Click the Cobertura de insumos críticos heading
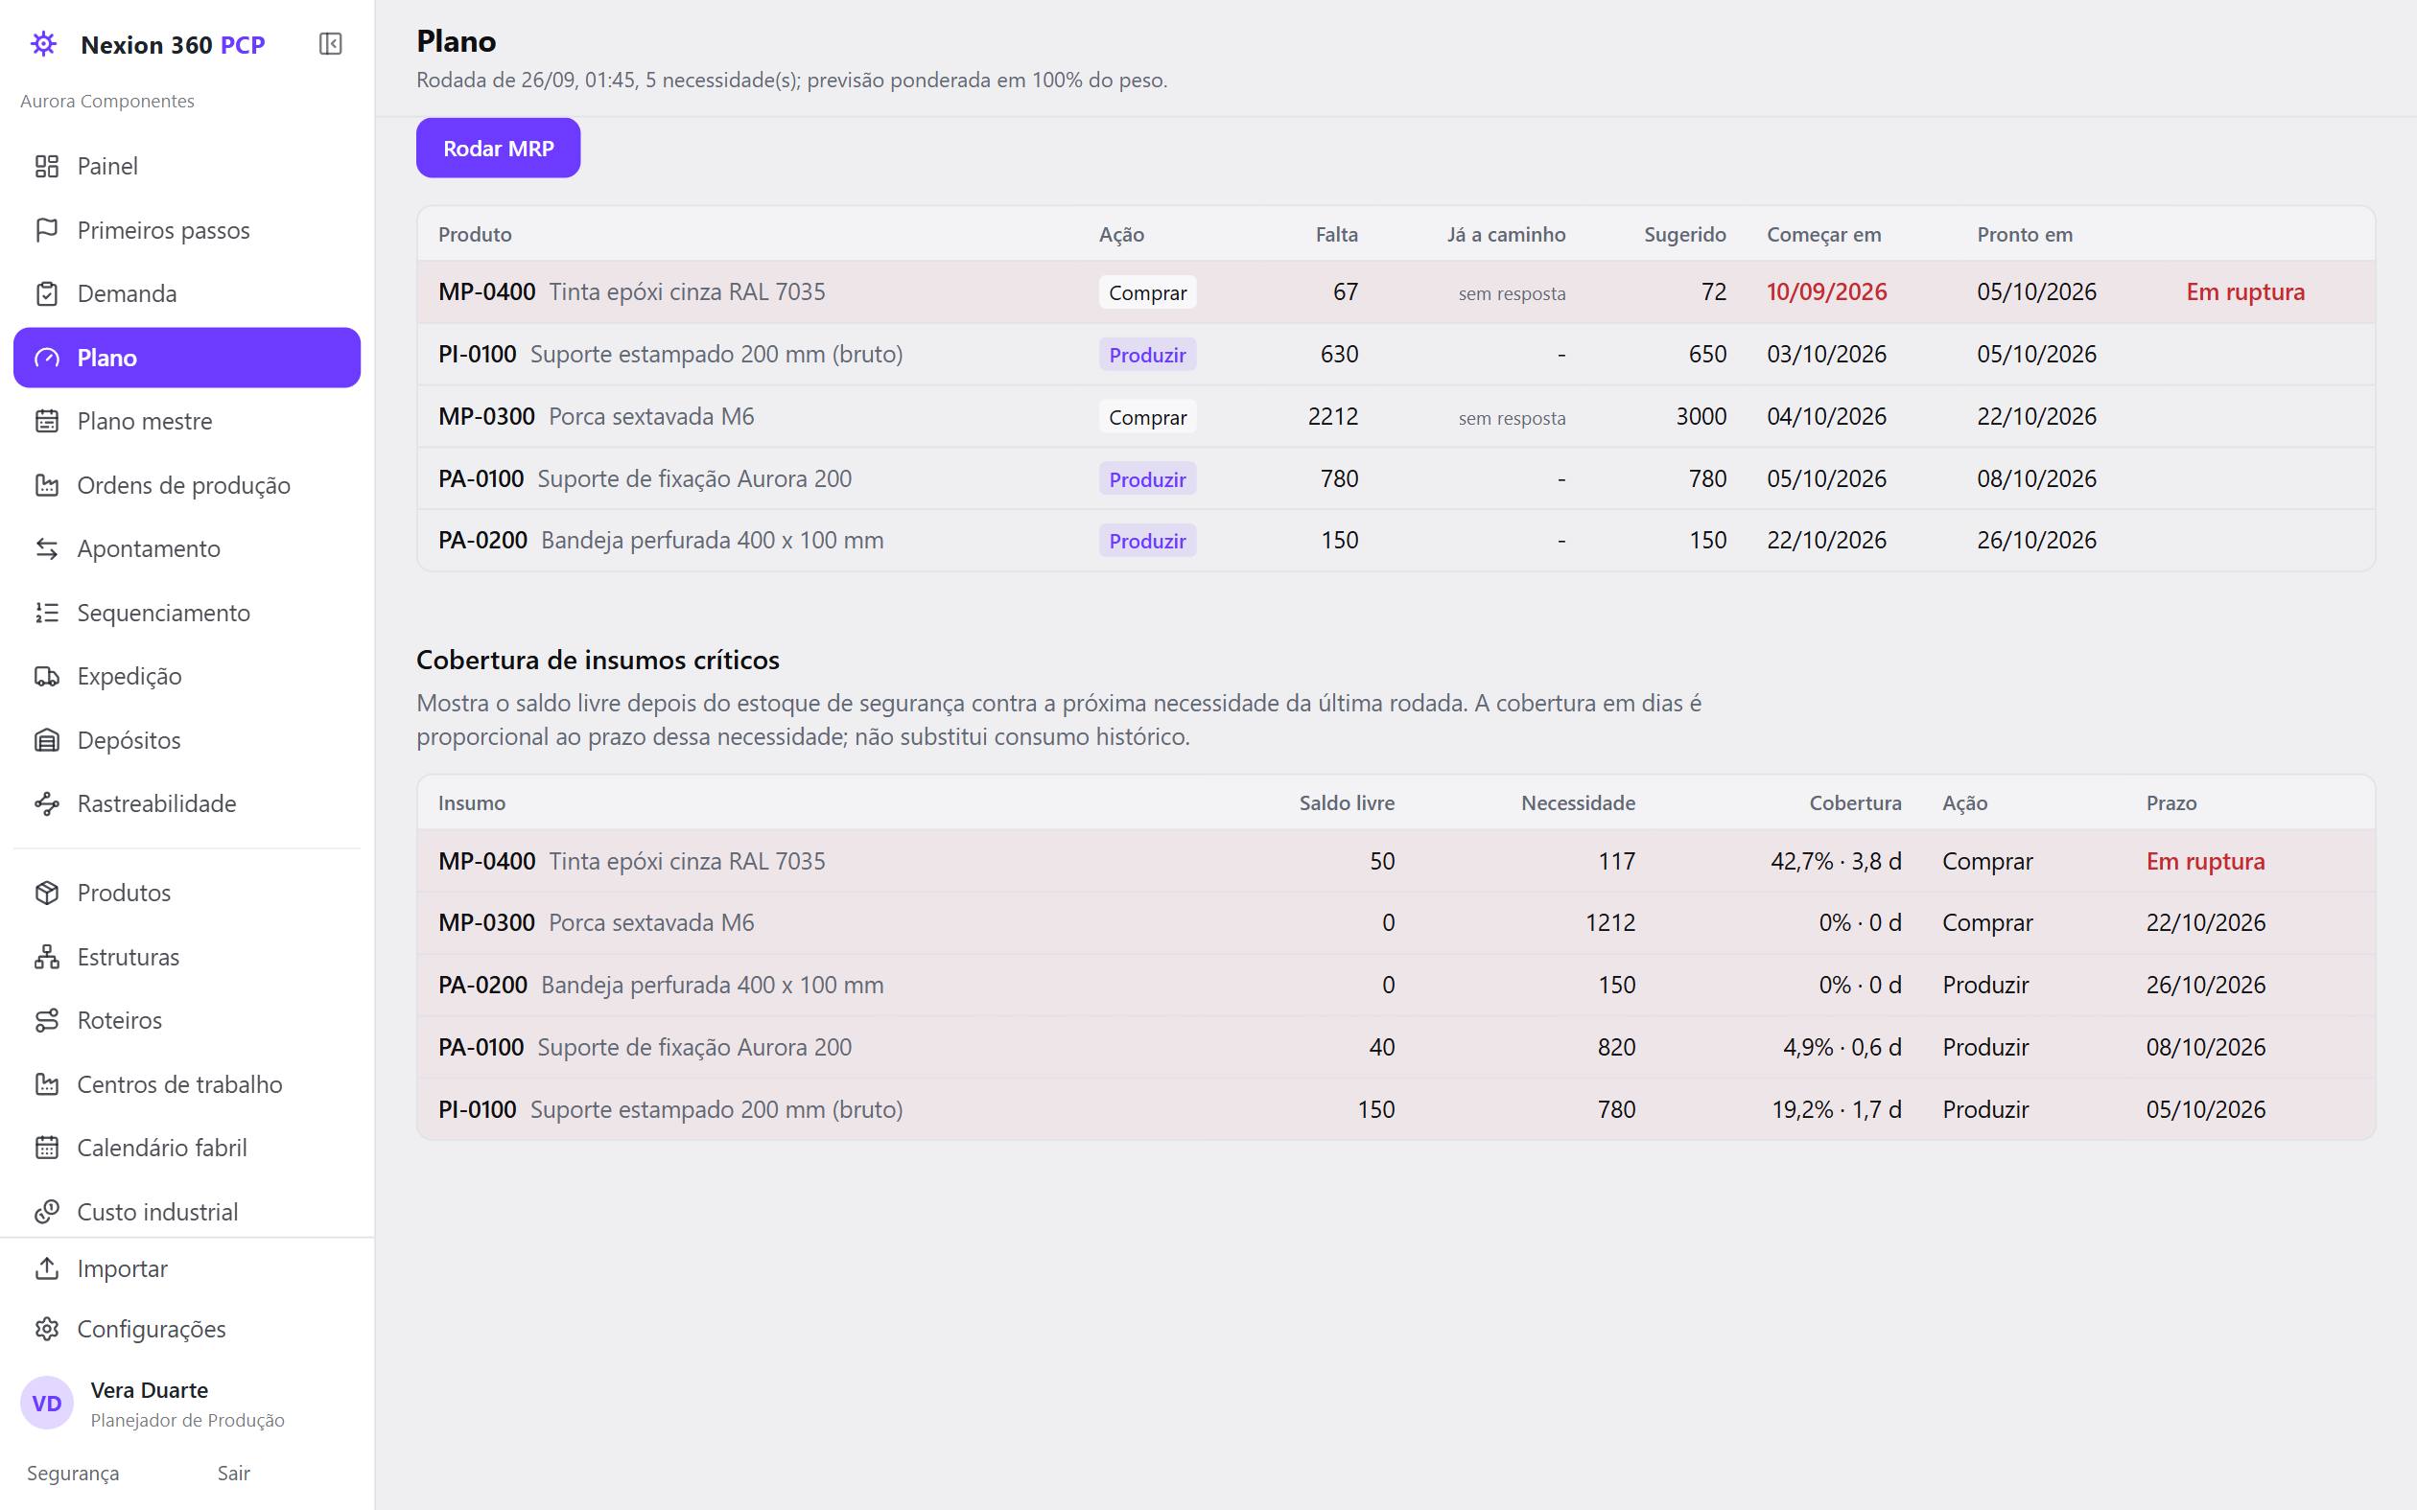Image resolution: width=2417 pixels, height=1510 pixels. pos(598,661)
